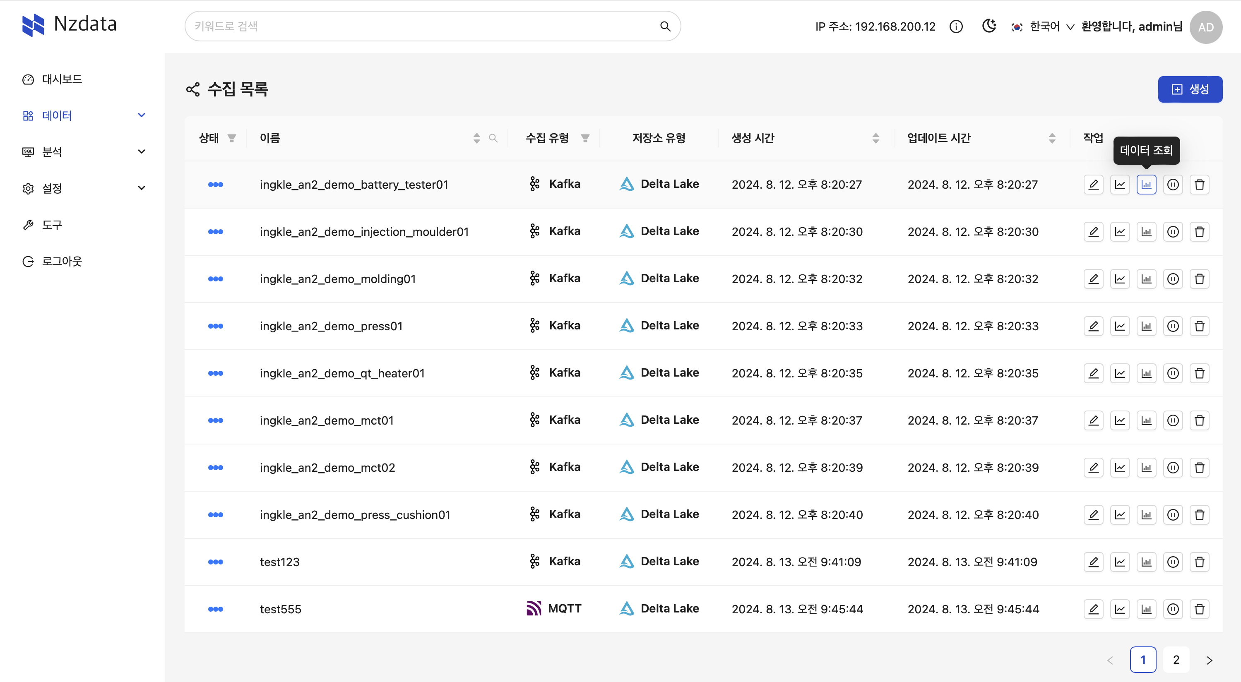Open line chart icon for ingkle_an2_demo_molding01

1120,279
